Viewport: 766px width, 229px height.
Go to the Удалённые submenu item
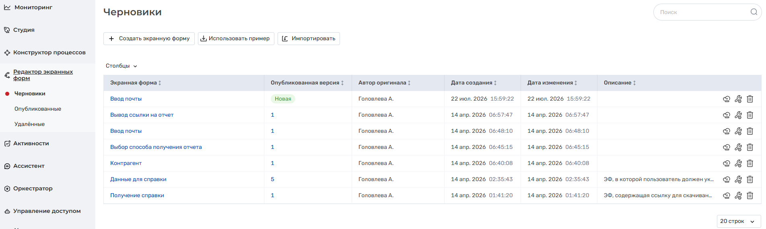pyautogui.click(x=29, y=124)
